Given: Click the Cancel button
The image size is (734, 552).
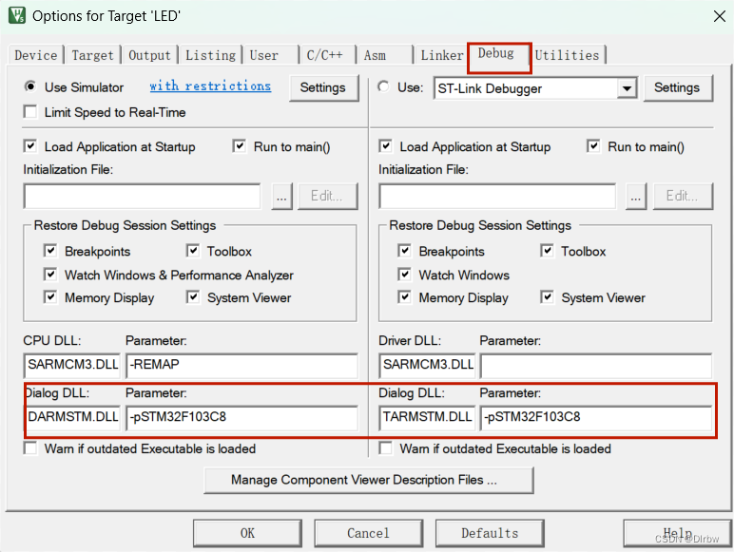Looking at the screenshot, I should click(368, 533).
